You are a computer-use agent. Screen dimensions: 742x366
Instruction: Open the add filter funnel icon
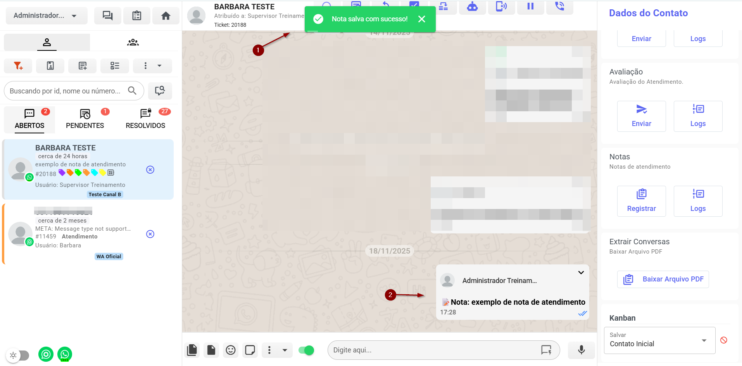point(18,66)
